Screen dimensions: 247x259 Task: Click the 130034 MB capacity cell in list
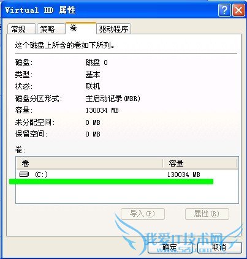(184, 175)
